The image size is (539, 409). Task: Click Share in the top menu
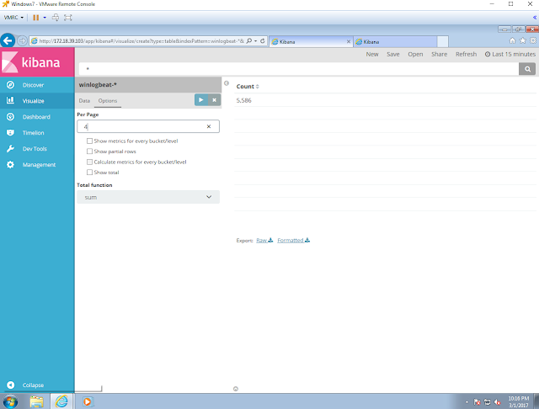[440, 54]
